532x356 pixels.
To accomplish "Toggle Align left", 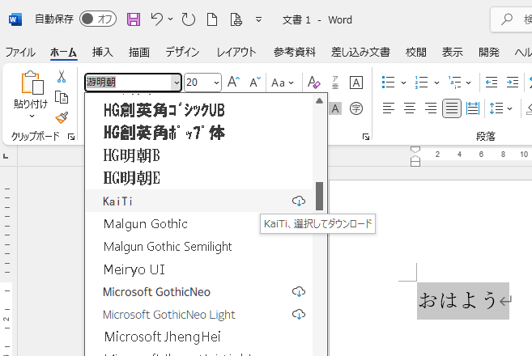I will 389,108.
